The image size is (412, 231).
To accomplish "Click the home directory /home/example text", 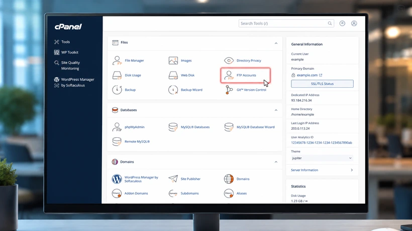I will (302, 114).
